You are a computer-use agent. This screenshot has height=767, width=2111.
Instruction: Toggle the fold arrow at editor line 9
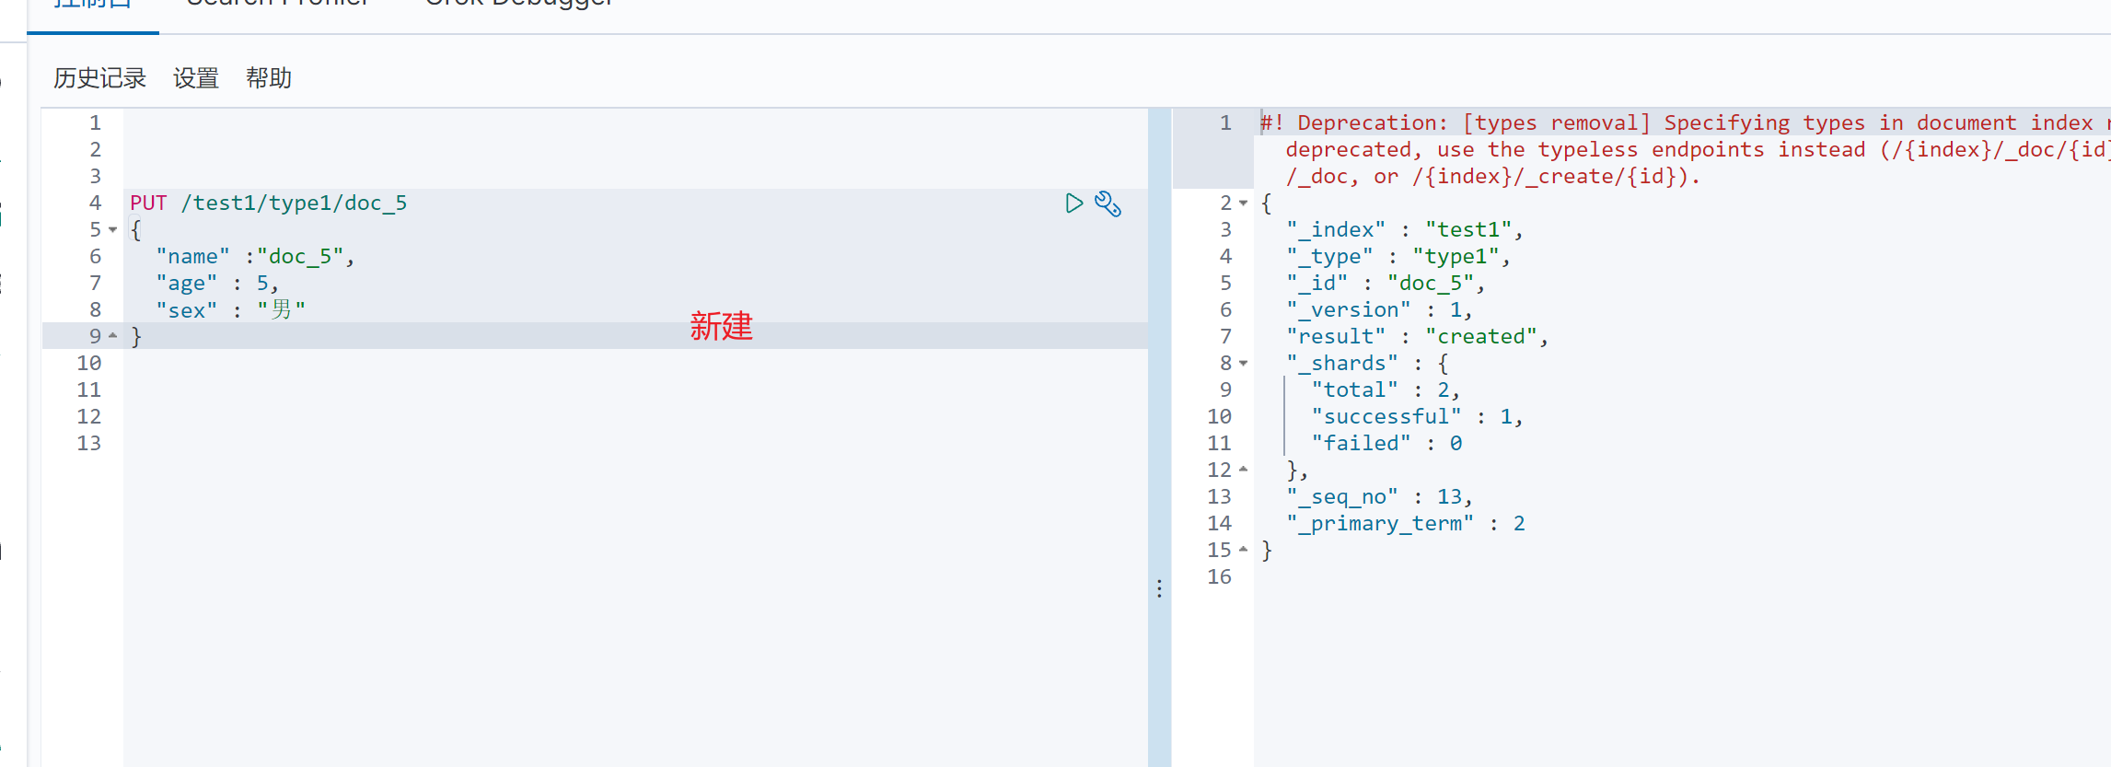click(113, 336)
